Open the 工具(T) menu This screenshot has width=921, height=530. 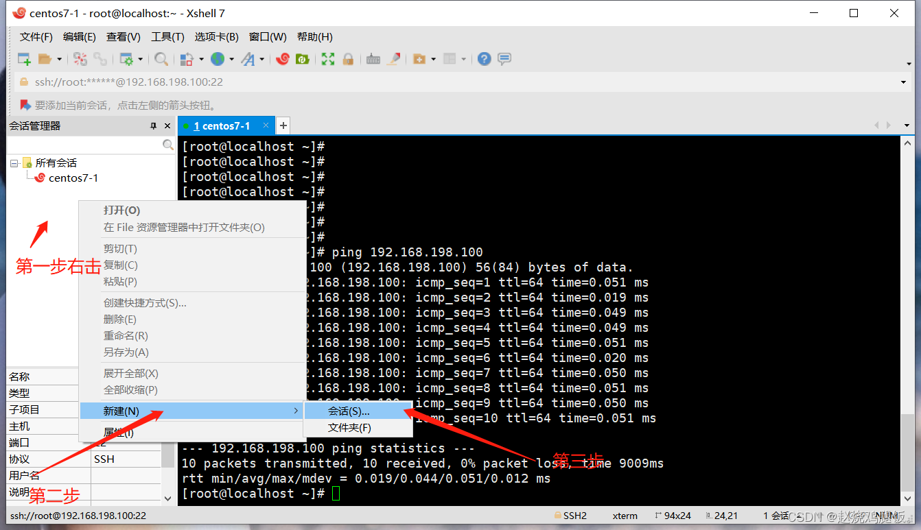(x=167, y=37)
